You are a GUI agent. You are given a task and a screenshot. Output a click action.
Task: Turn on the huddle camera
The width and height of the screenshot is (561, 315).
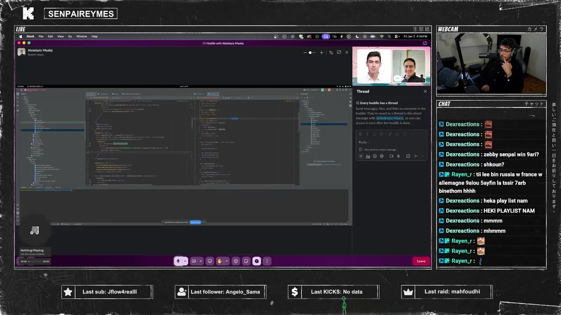click(x=194, y=261)
